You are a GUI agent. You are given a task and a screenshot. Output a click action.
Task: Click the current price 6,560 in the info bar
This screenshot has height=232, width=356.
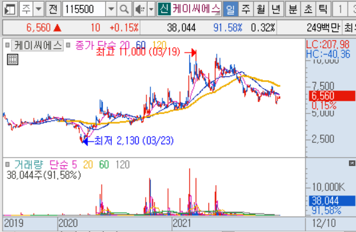point(38,28)
